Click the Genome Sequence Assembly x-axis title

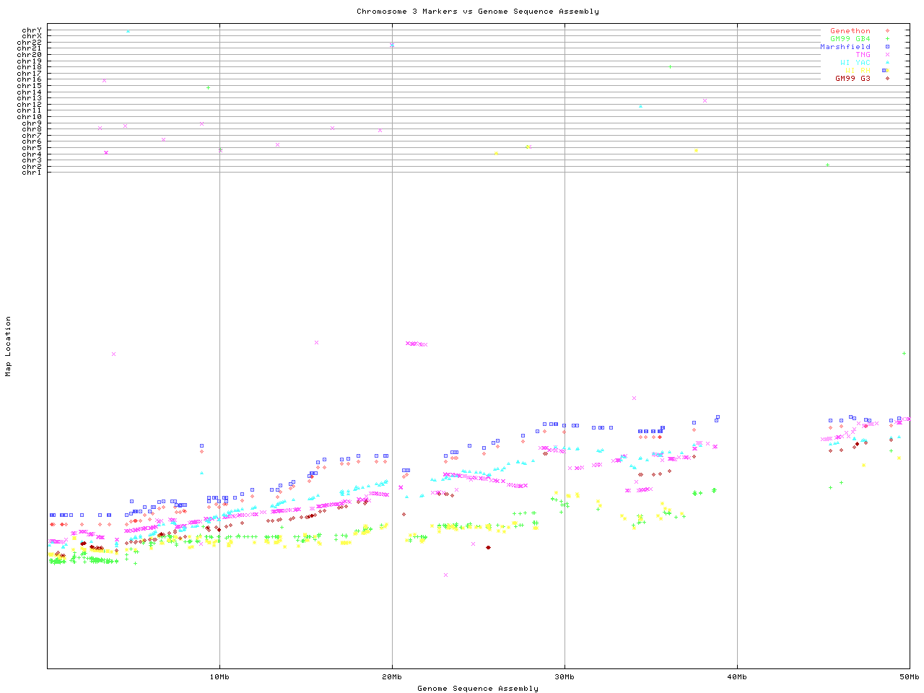point(477,689)
